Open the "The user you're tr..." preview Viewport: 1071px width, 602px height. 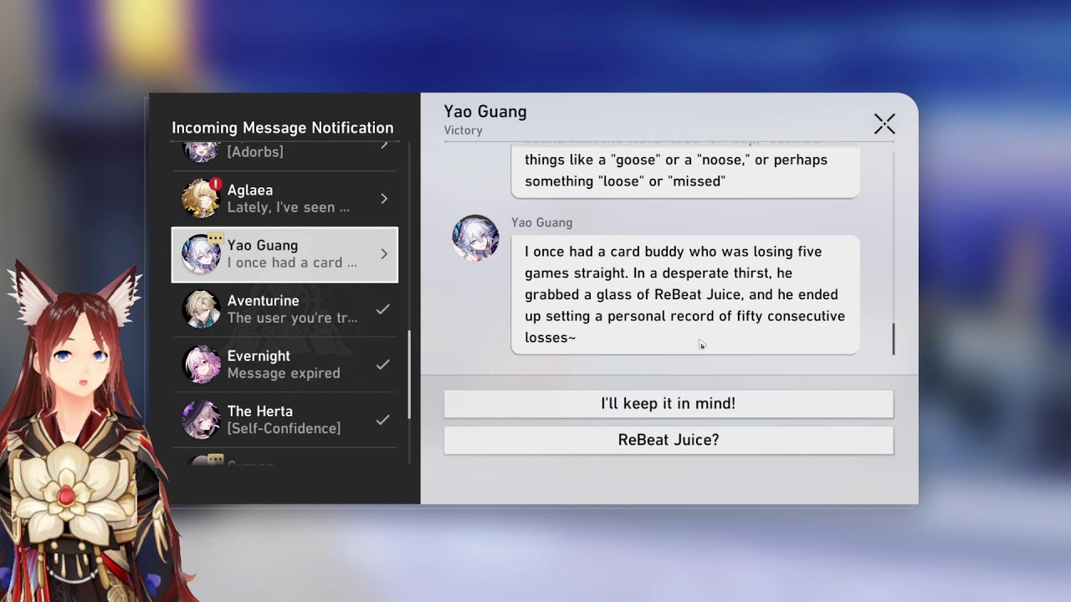292,318
